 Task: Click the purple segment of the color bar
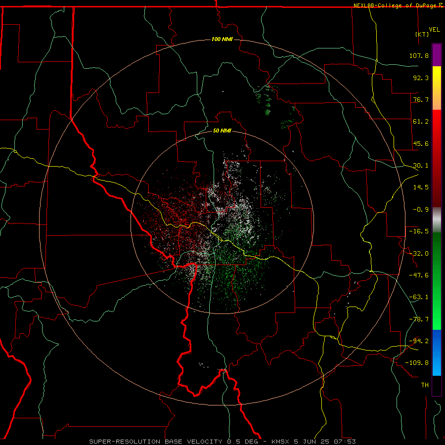click(x=437, y=55)
